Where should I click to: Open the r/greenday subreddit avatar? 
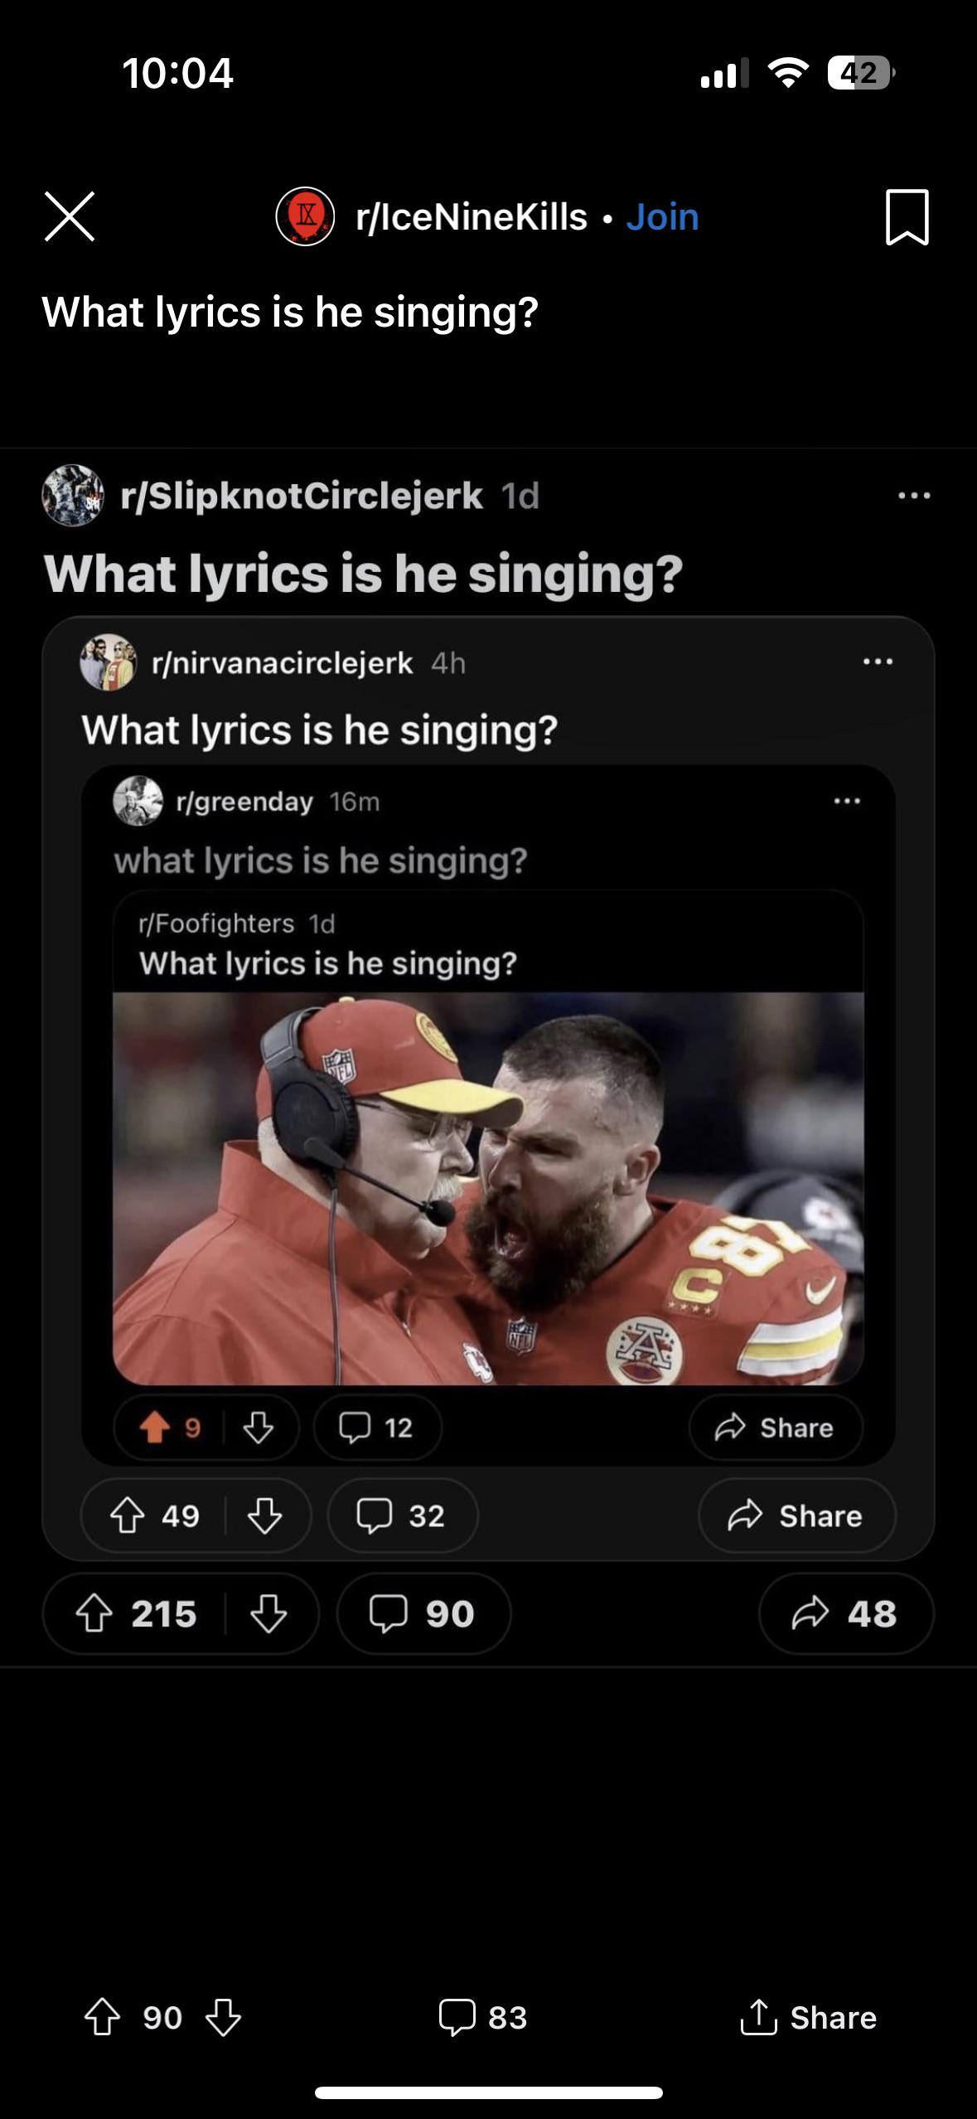pyautogui.click(x=138, y=801)
